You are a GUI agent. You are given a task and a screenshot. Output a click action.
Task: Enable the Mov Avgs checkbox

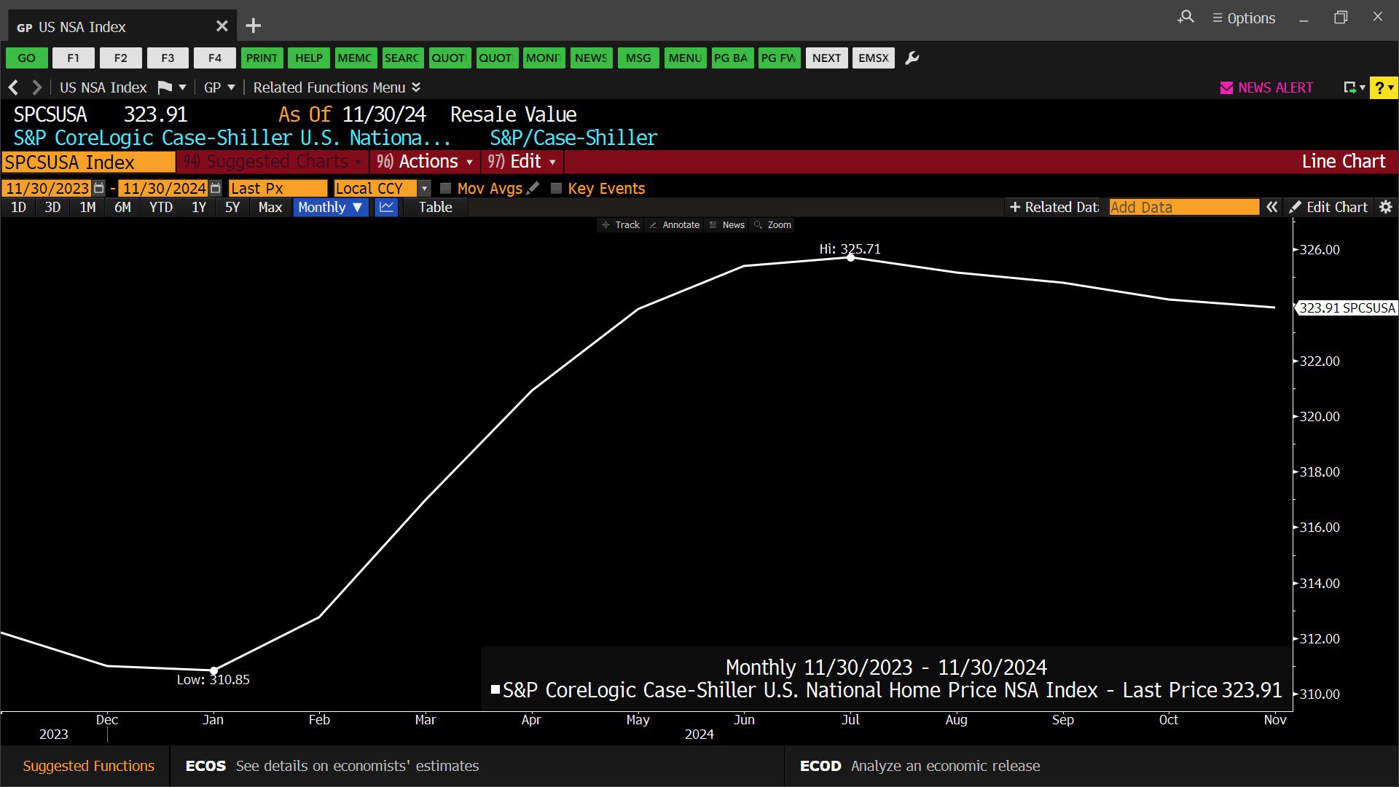click(446, 188)
